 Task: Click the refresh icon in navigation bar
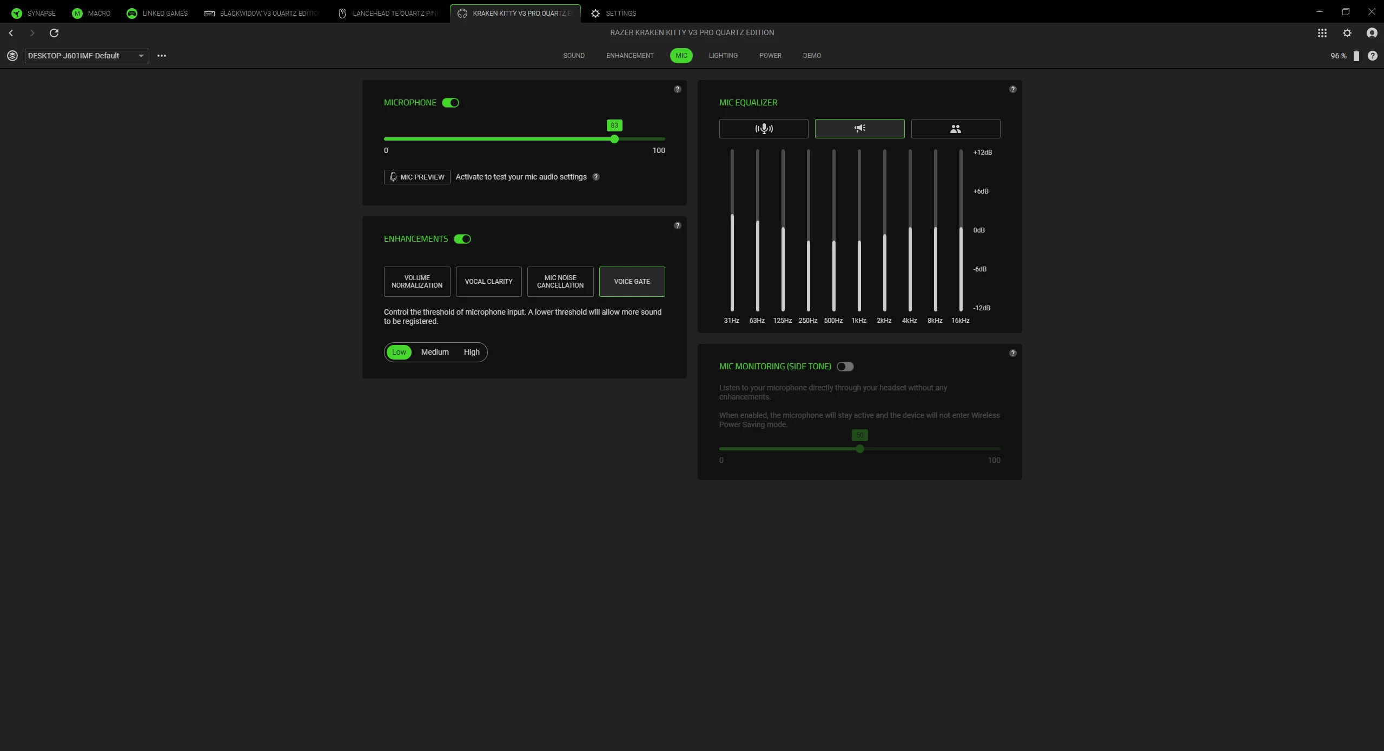54,33
